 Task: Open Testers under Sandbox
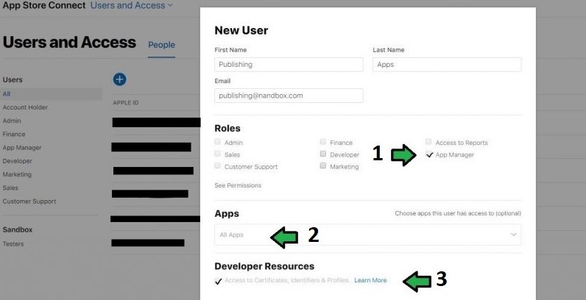[13, 243]
